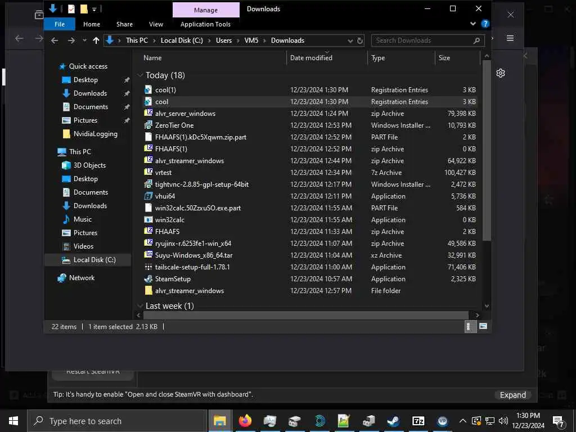Go back with the Explorer back arrow
This screenshot has height=432, width=576.
(55, 40)
